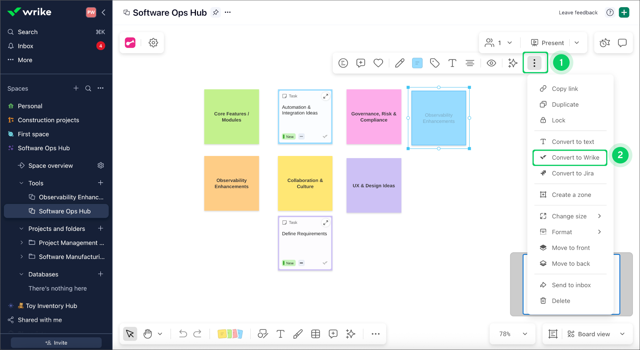Choose Send to inbox option
The width and height of the screenshot is (640, 350).
(x=571, y=285)
